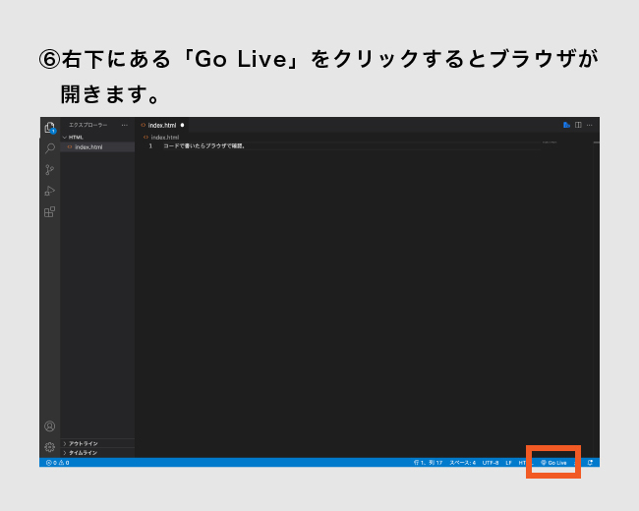Open the Extensions view
The width and height of the screenshot is (639, 511).
pos(50,212)
